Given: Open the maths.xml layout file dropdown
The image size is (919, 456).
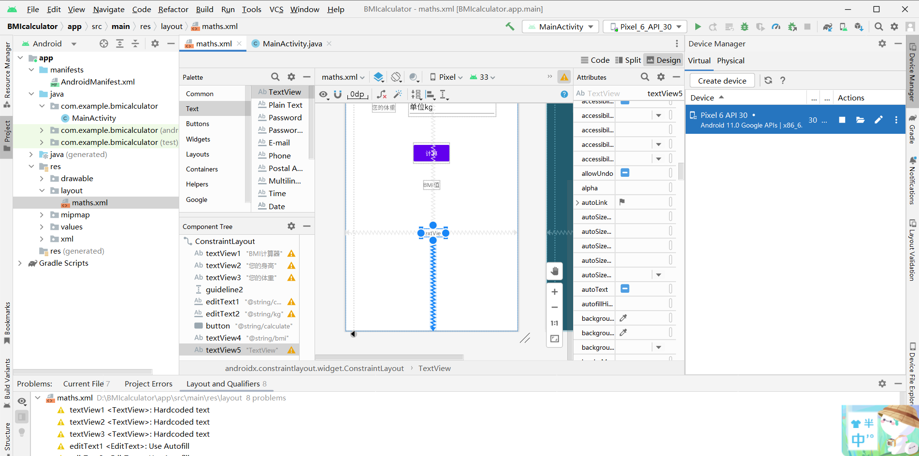Looking at the screenshot, I should (x=343, y=77).
